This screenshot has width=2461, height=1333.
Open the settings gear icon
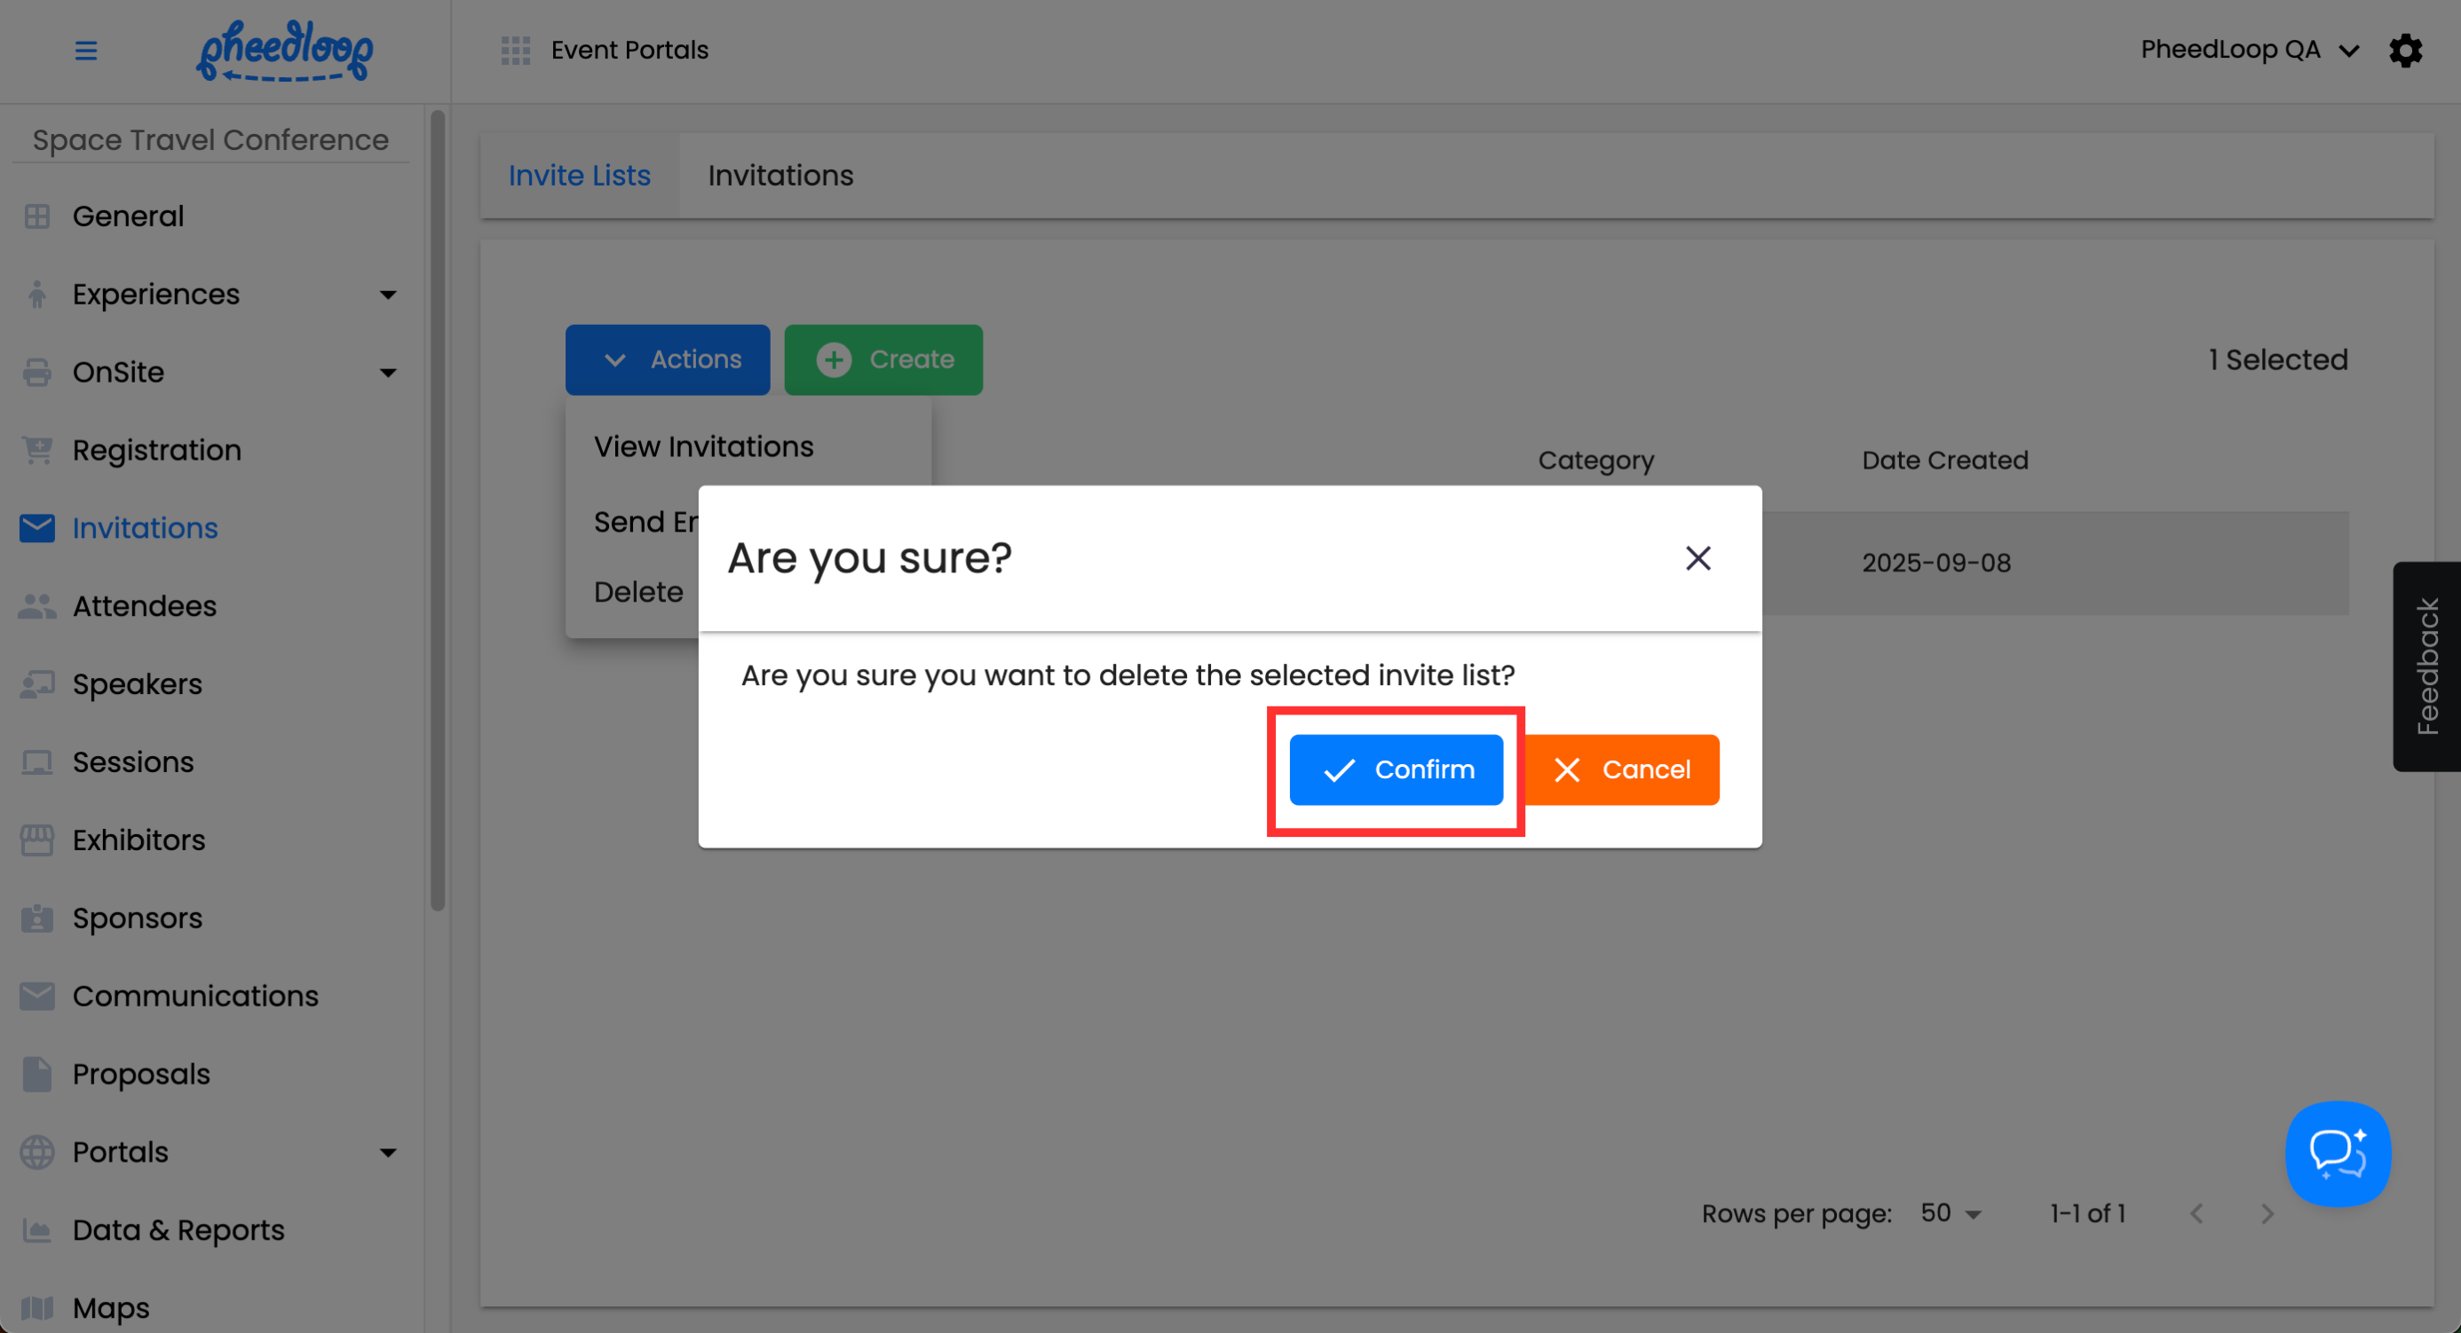coord(2406,51)
